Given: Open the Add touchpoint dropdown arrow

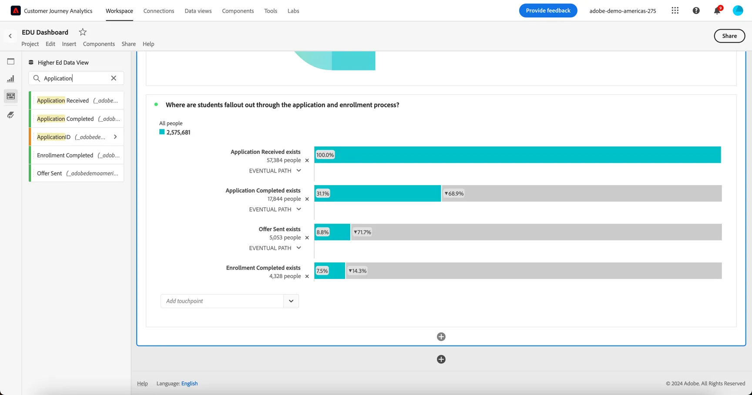Looking at the screenshot, I should [x=291, y=301].
